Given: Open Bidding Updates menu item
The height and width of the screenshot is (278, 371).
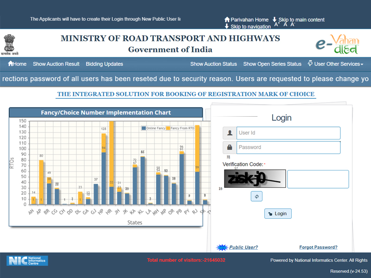Looking at the screenshot, I should coord(104,64).
